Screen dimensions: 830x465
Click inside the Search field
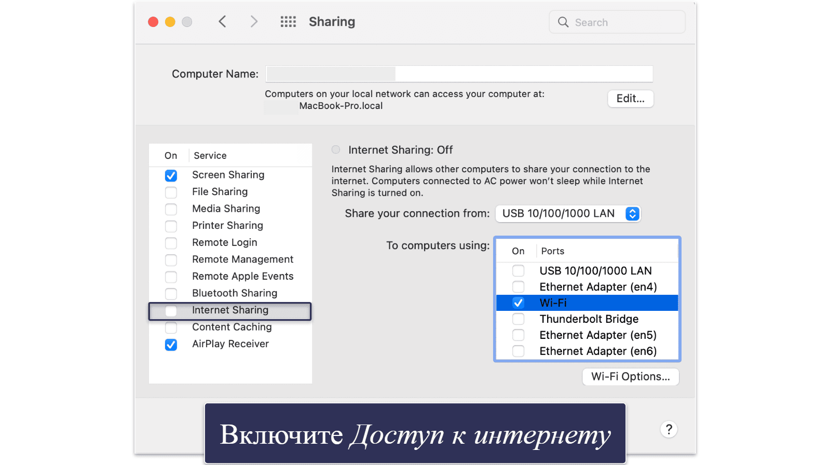(x=617, y=22)
